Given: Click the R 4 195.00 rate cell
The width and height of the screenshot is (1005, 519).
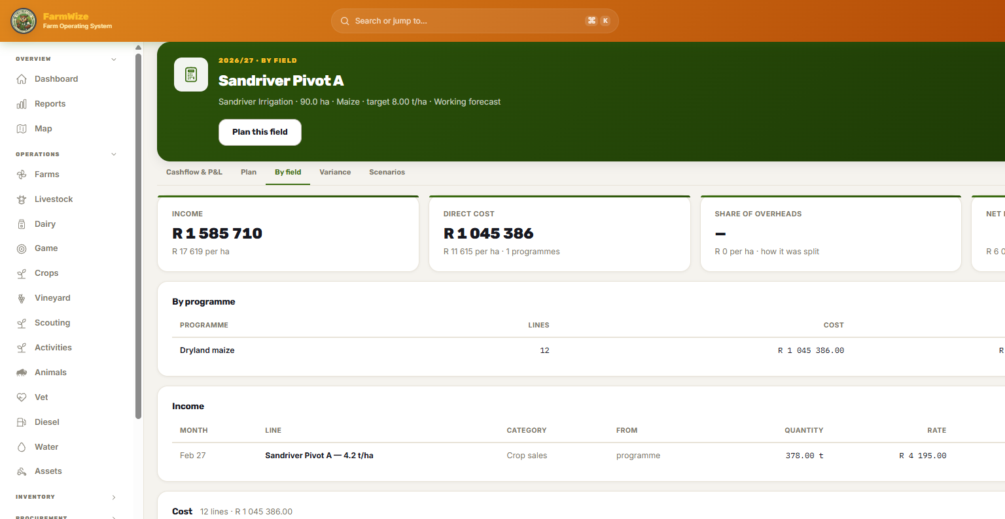Looking at the screenshot, I should tap(923, 456).
